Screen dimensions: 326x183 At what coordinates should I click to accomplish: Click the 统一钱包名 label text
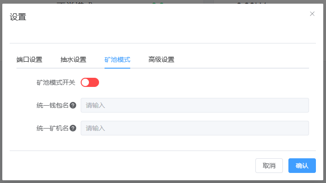[52, 105]
